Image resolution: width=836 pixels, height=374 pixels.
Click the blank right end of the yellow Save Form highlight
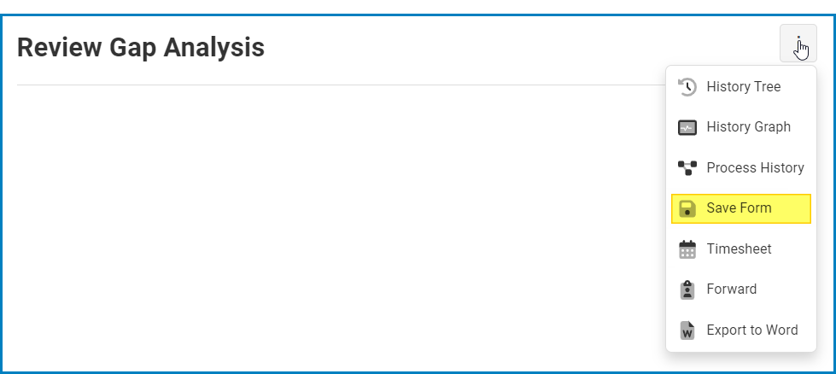(792, 208)
